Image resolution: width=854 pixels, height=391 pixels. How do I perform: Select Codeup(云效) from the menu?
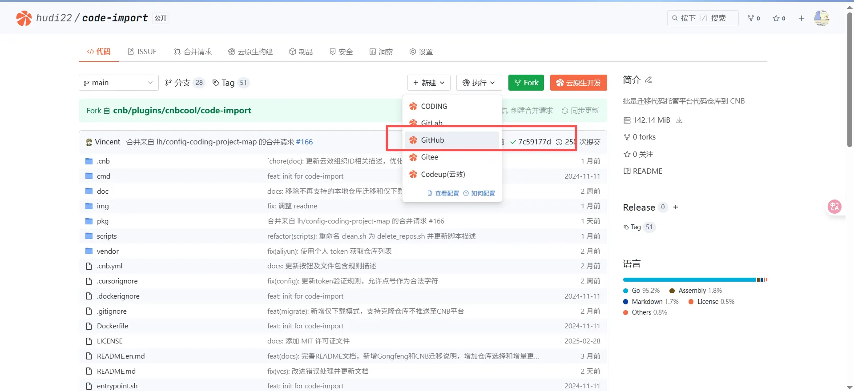[452, 175]
